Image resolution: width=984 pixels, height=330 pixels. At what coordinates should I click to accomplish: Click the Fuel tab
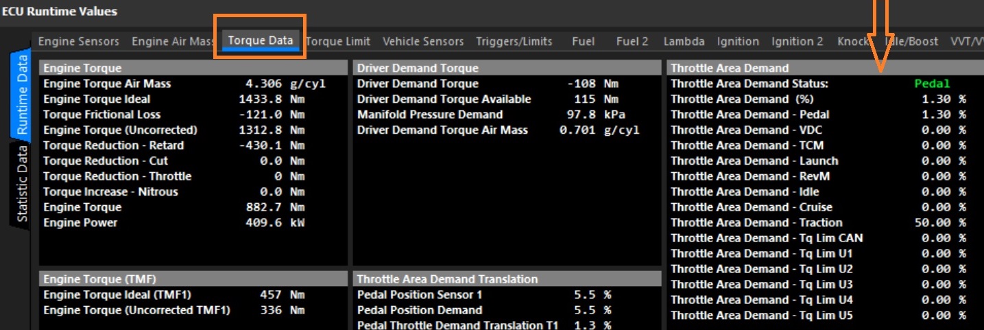(583, 41)
